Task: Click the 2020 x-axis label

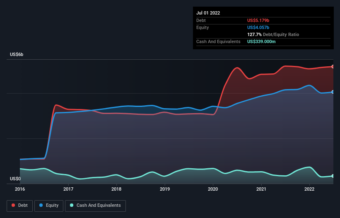Action: [x=213, y=189]
